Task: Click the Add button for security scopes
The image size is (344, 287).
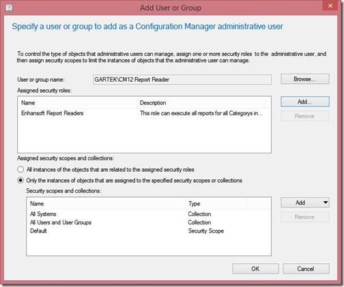Action: (x=301, y=202)
